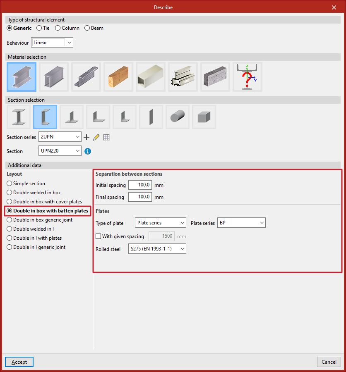Select Column structural element type
Image resolution: width=346 pixels, height=372 pixels.
(67, 28)
